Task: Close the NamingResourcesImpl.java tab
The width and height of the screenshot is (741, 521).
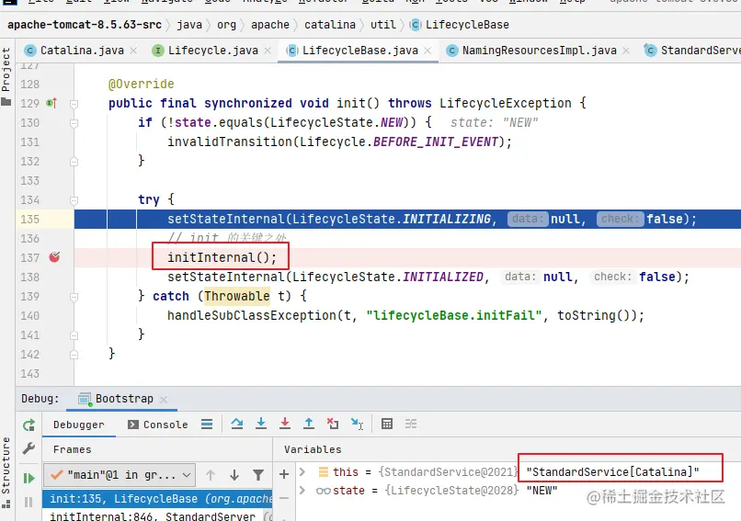Action: pos(626,51)
